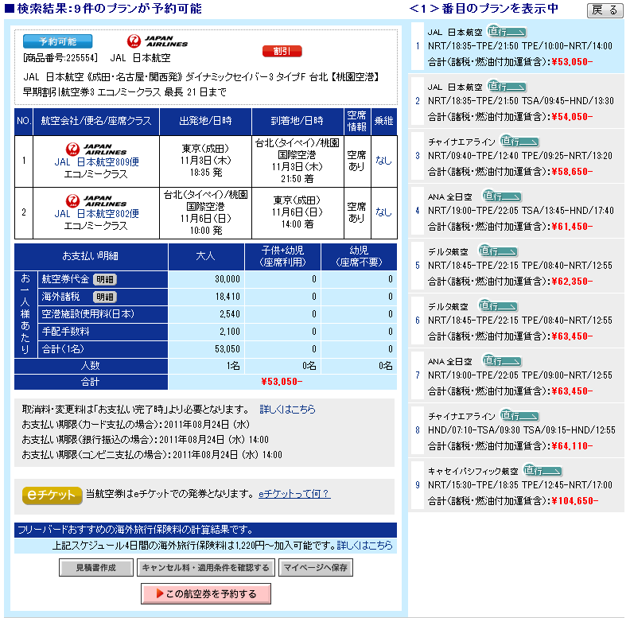630x618 pixels.
Task: Click the Japan Airlines logo in row 1
Action: (x=96, y=149)
